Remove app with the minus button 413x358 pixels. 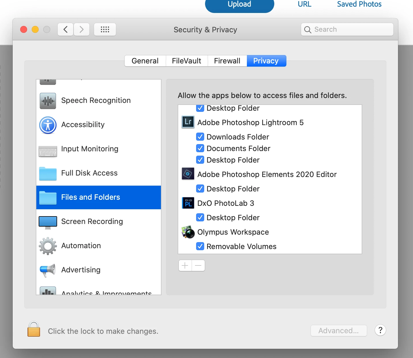[x=198, y=265]
